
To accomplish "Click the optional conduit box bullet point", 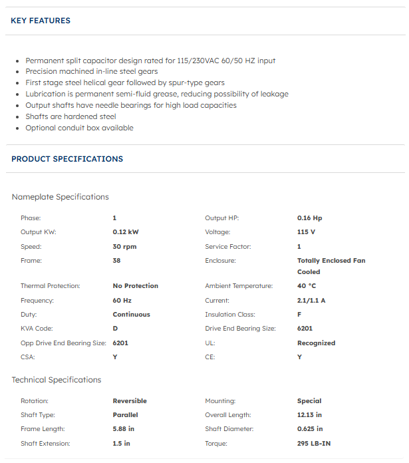I will coord(79,128).
